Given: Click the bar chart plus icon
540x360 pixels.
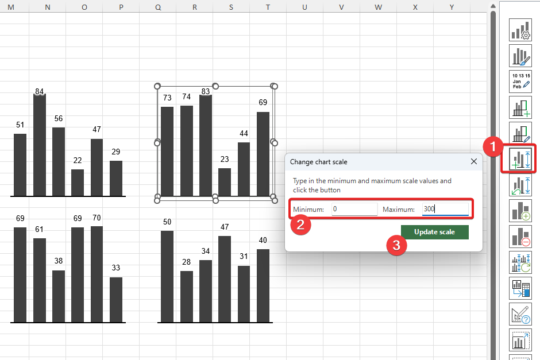Looking at the screenshot, I should click(520, 211).
